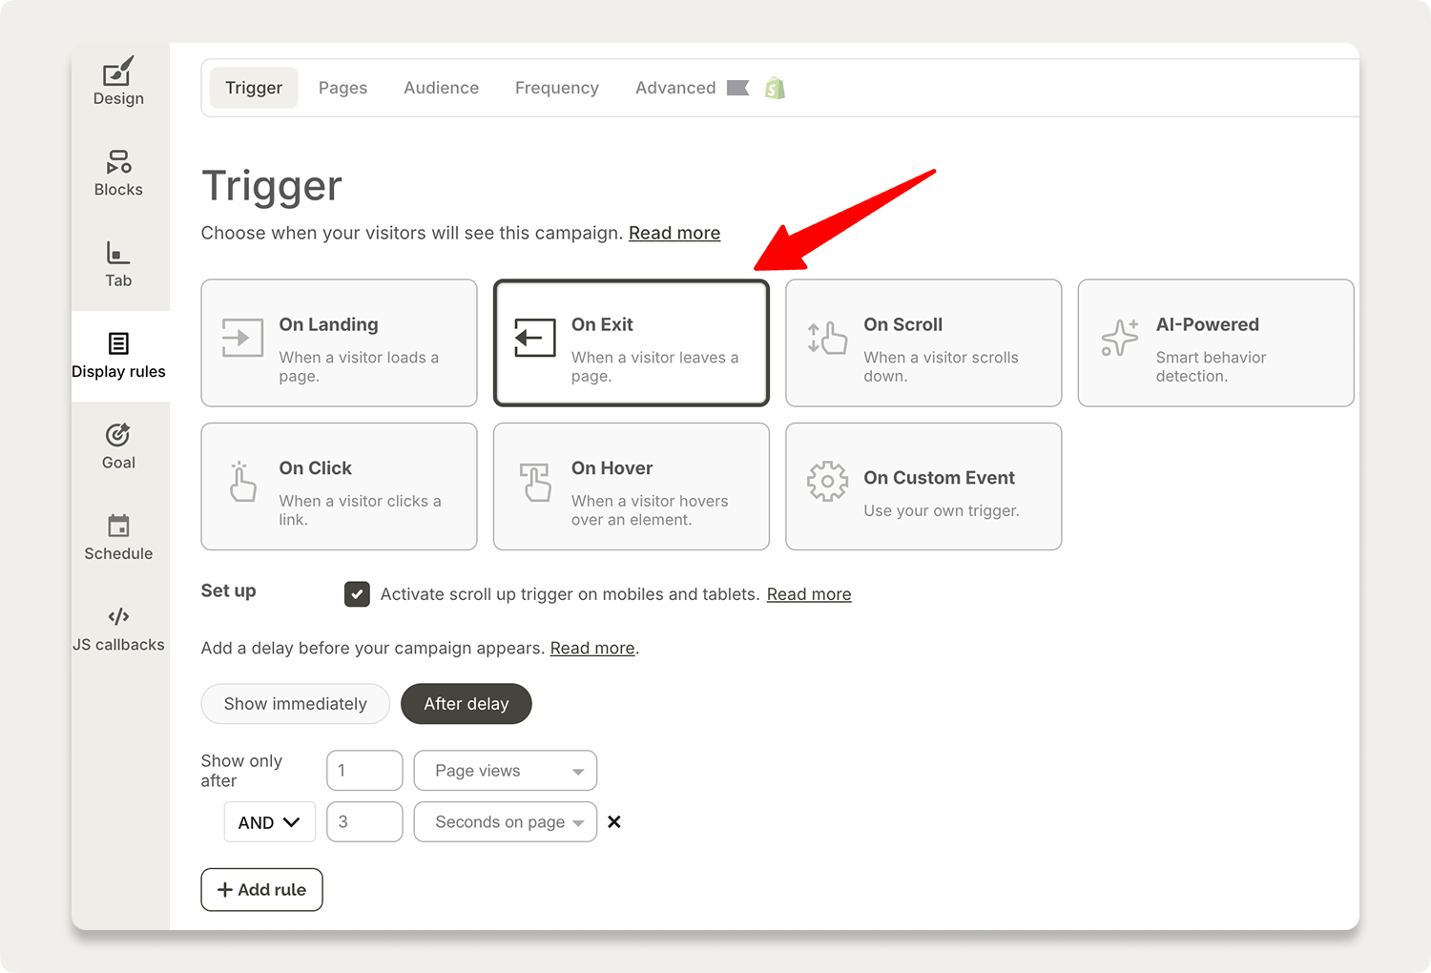Click the Add rule button
1431x973 pixels.
(261, 889)
